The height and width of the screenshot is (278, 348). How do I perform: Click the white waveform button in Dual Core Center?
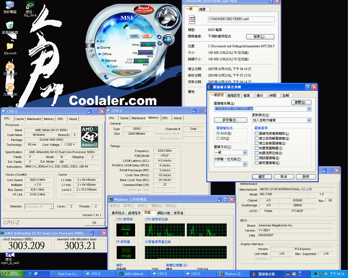click(132, 73)
